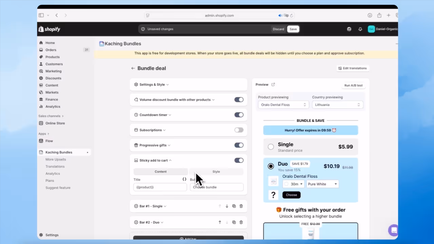This screenshot has height=244, width=434.
Task: Click the Discounts icon in sidebar
Action: (41, 78)
